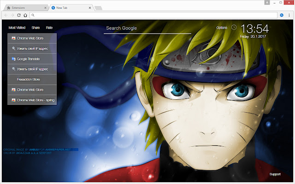Open the home page icon
The height and width of the screenshot is (184, 295).
point(25,15)
